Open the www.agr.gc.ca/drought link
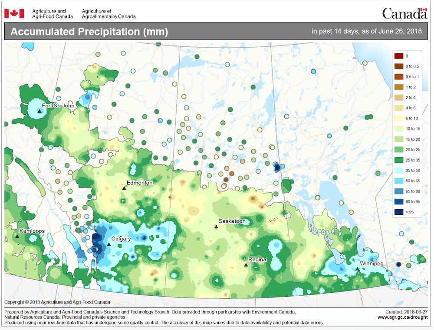This screenshot has width=434, height=330. [x=402, y=317]
